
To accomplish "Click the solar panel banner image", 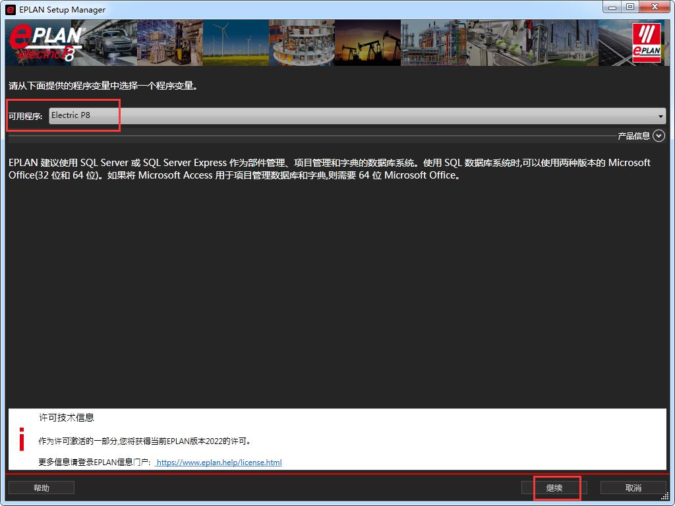I will tap(613, 43).
